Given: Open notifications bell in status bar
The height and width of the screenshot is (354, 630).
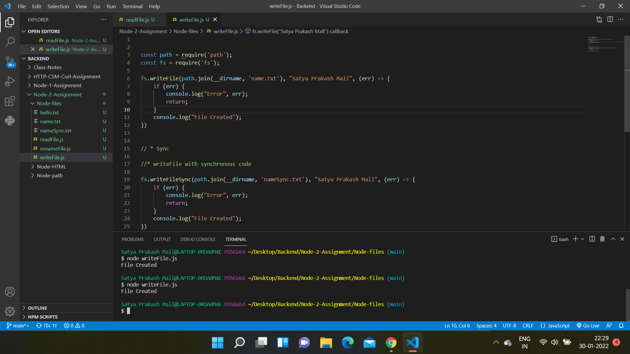Looking at the screenshot, I should [621, 325].
